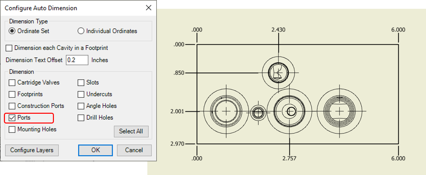
Task: Click the 2.970 dimension label
Action: pos(177,144)
